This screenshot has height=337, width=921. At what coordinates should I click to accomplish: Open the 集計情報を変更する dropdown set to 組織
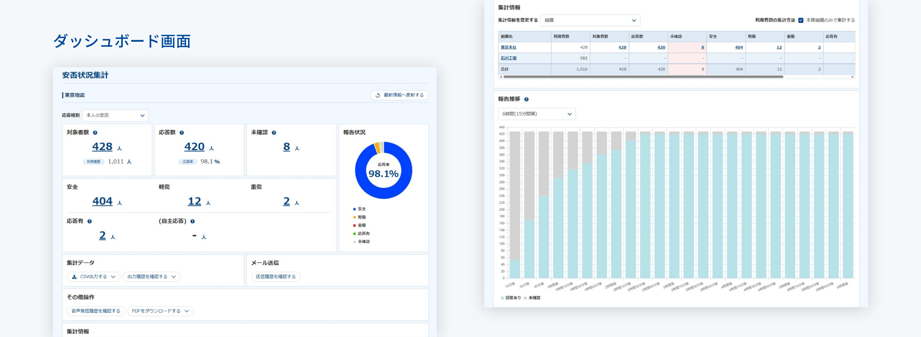590,20
